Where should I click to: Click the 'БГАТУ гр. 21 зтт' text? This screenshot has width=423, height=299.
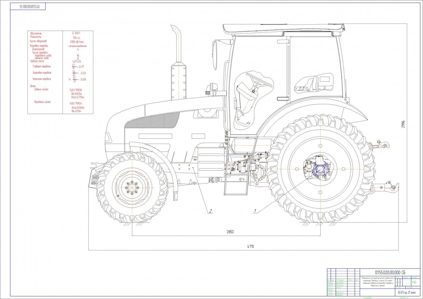[407, 293]
